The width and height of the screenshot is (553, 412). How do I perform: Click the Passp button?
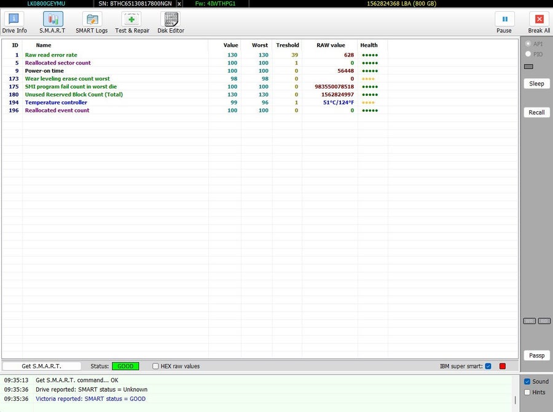pyautogui.click(x=536, y=355)
